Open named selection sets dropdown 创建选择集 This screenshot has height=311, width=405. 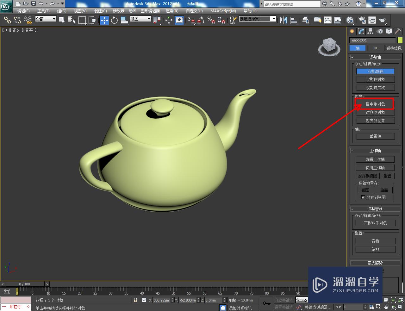tap(257, 19)
